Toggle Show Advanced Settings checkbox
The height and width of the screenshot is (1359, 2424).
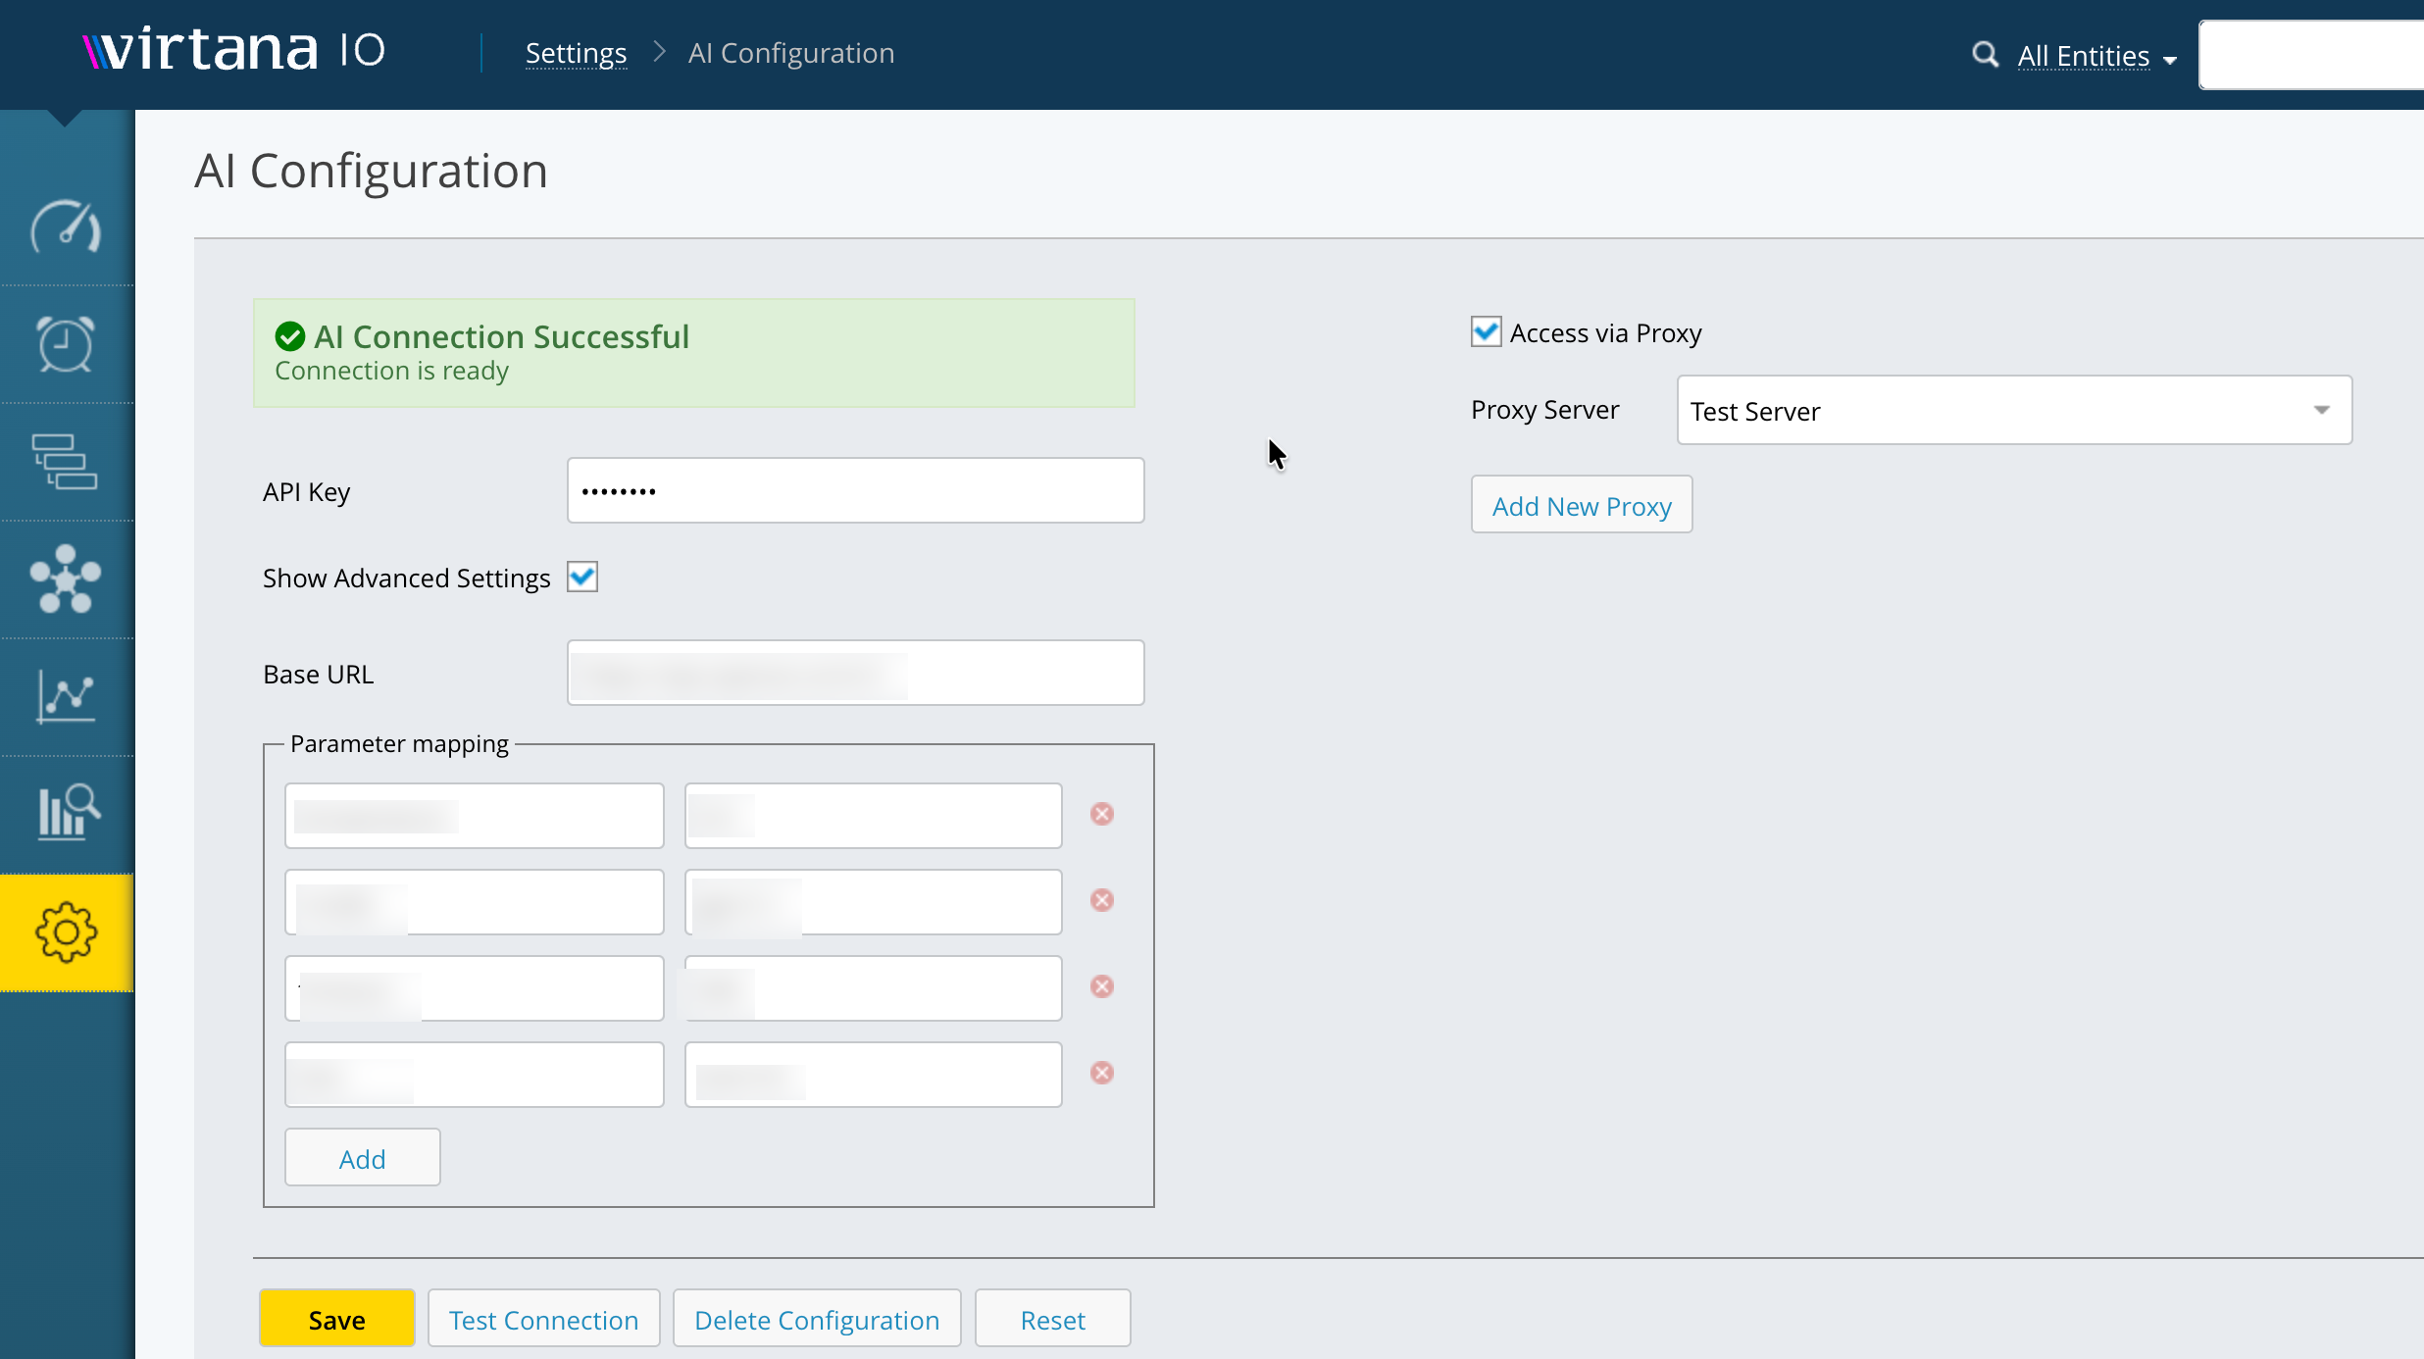click(x=582, y=578)
